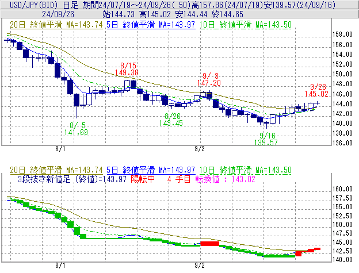
Task: Click the white candlestick below 8/15 annotation
Action: 127,86
